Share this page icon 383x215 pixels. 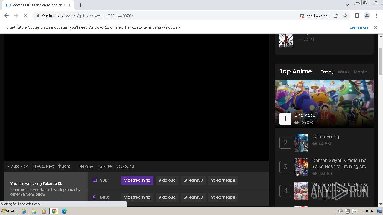[x=336, y=16]
